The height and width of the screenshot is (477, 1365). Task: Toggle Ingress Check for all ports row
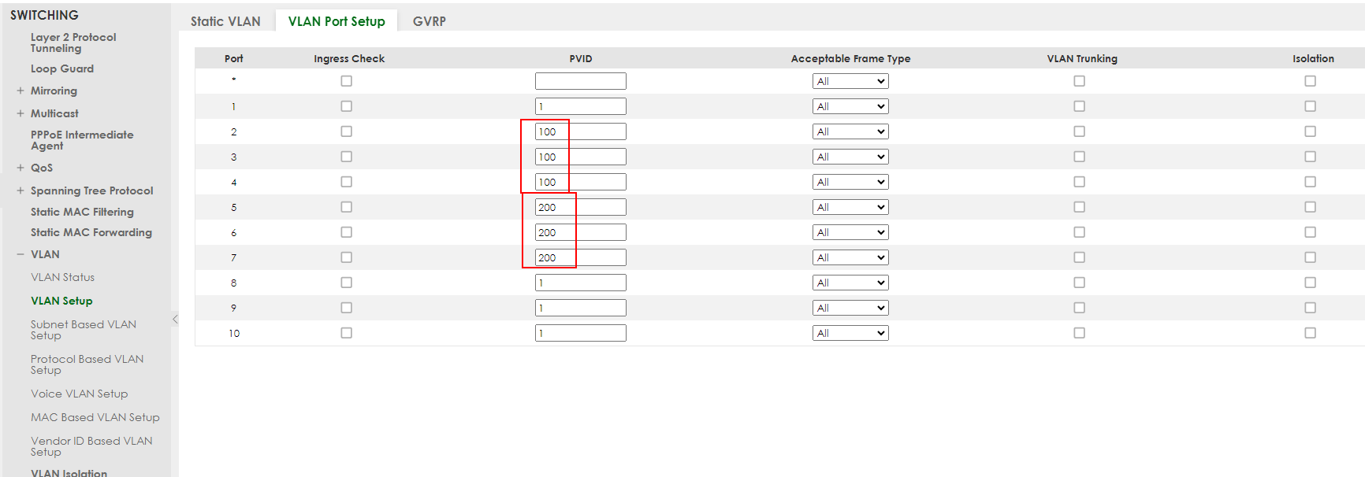point(346,81)
